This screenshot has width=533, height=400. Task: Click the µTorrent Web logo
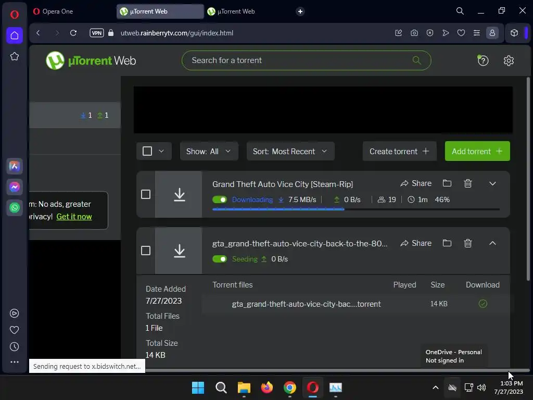click(x=91, y=60)
